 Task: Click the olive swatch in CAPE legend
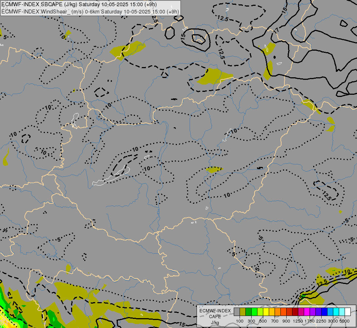[243, 312]
